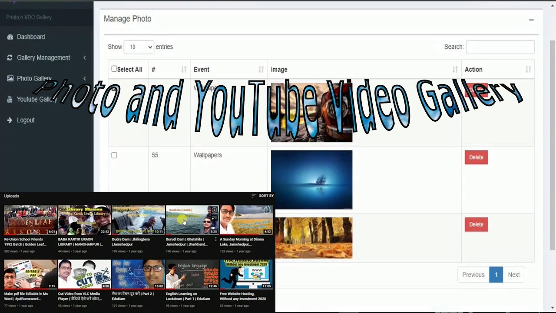Toggle the Select All checkbox
Image resolution: width=556 pixels, height=313 pixels.
tap(114, 69)
